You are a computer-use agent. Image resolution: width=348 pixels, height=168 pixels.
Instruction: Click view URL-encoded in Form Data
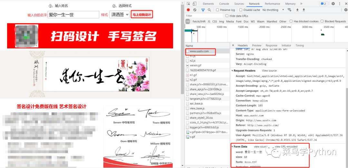point(286,147)
